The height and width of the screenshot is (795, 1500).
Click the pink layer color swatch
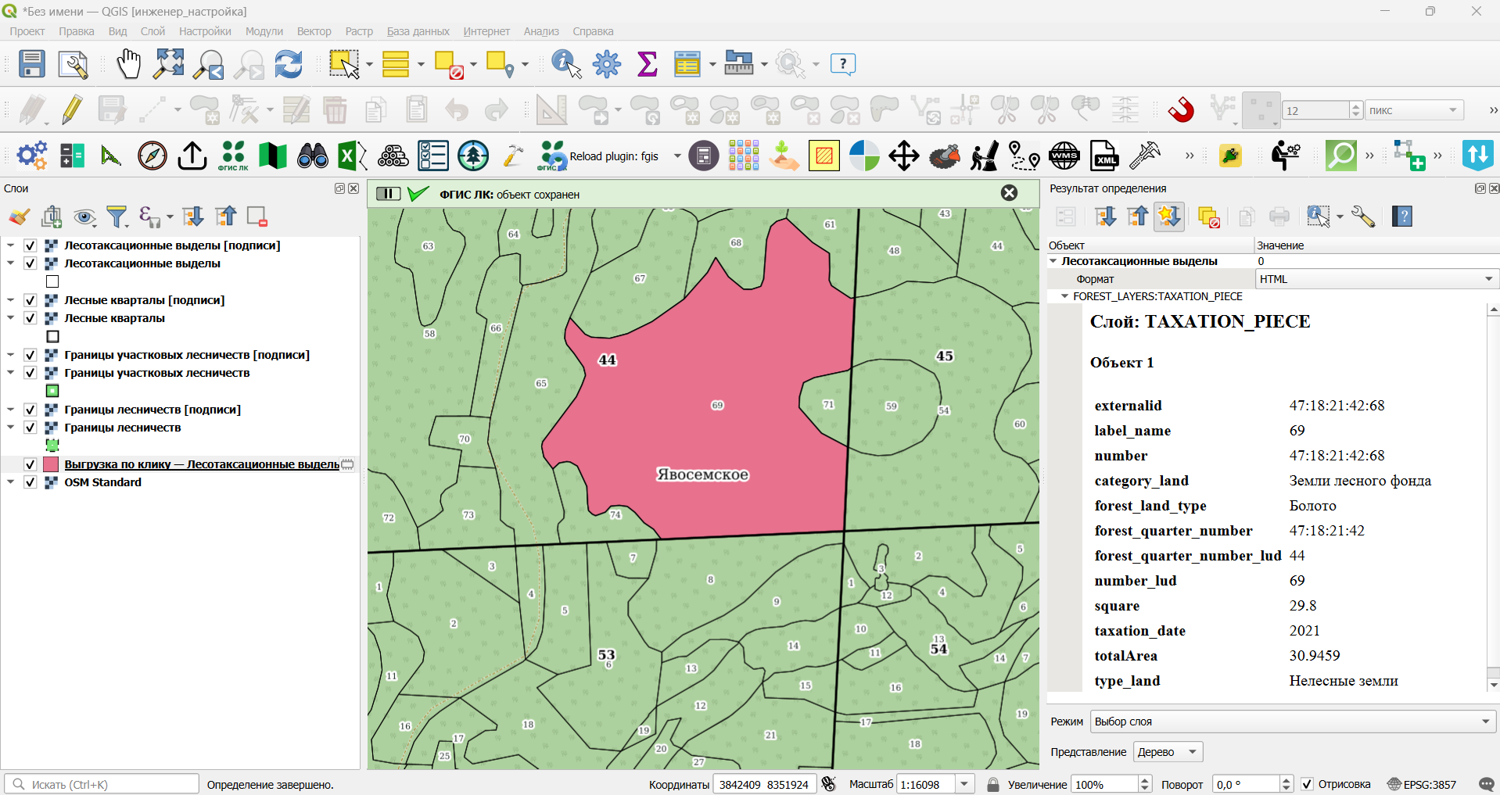(52, 464)
